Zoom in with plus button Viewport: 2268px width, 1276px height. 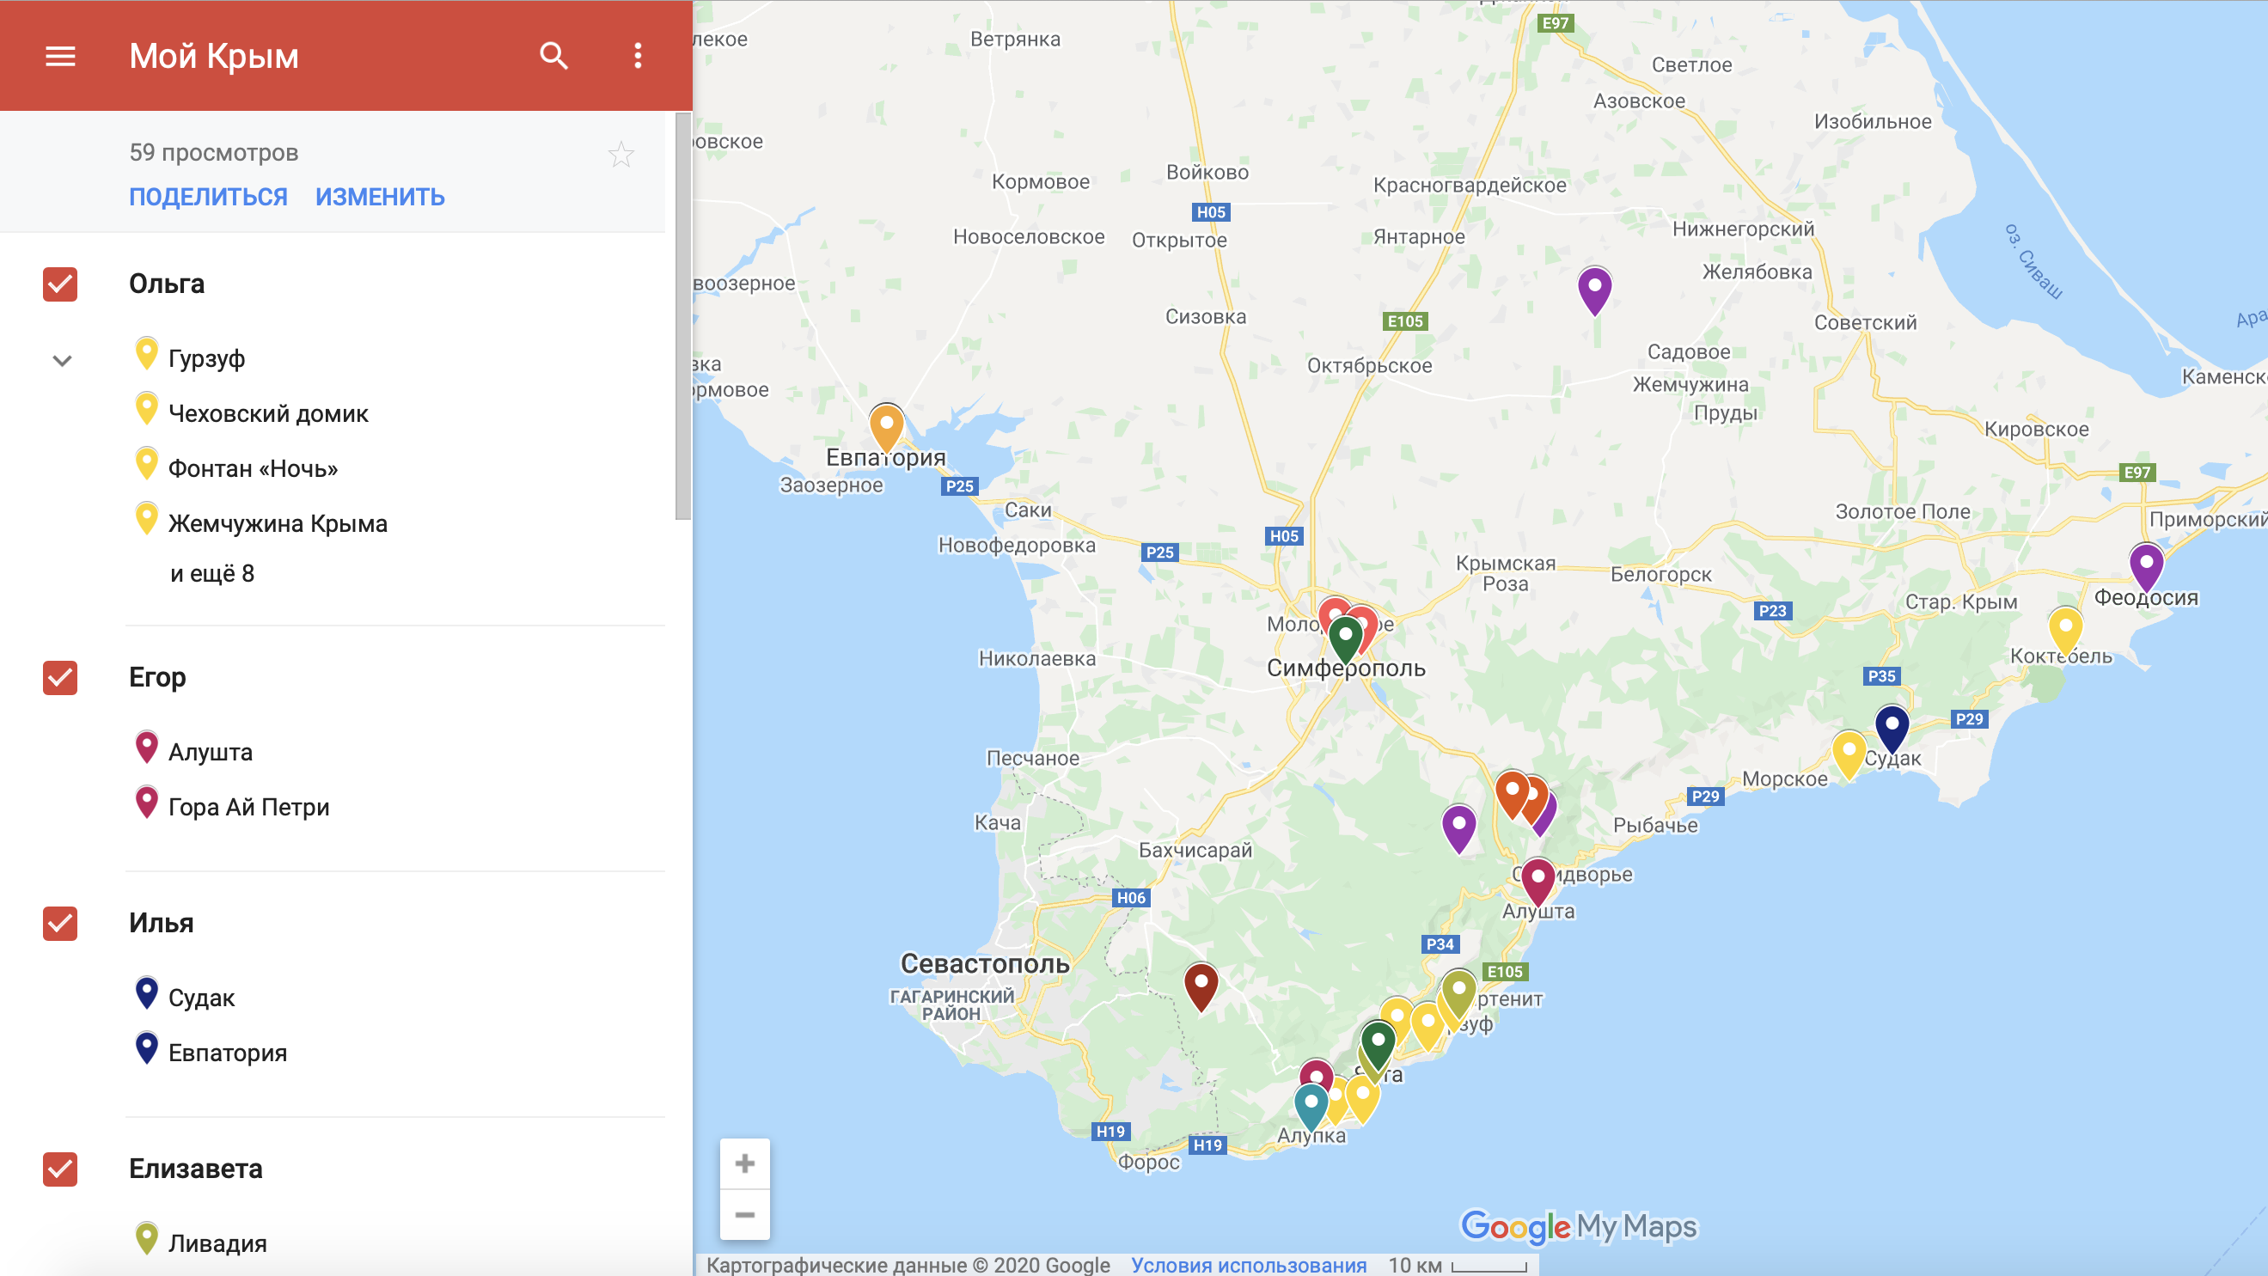744,1163
